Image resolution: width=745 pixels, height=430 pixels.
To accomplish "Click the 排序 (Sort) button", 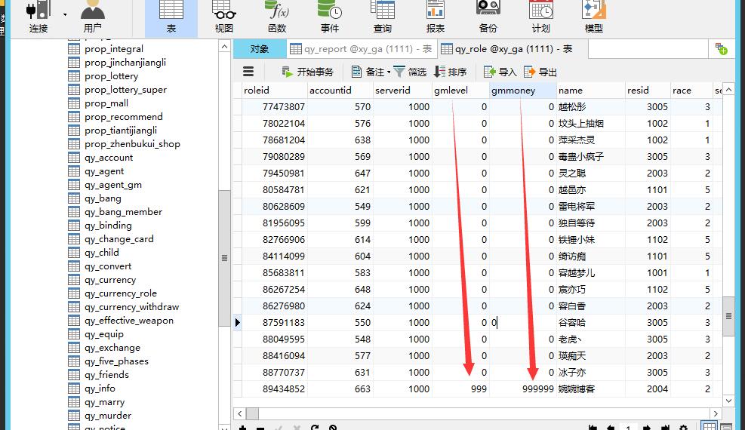I will [x=451, y=72].
